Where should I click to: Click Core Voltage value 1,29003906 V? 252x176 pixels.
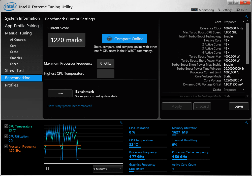233,80
